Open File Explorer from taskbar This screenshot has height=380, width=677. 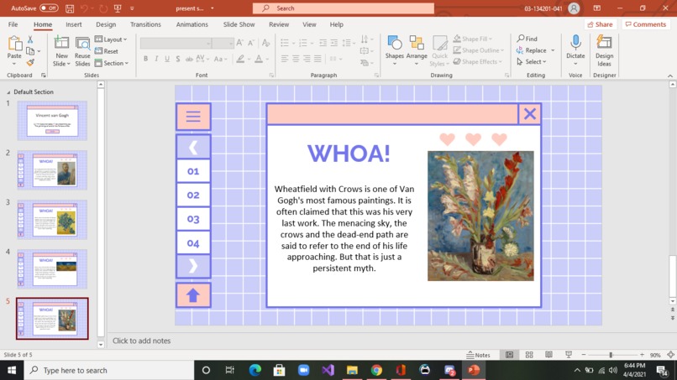coord(352,370)
